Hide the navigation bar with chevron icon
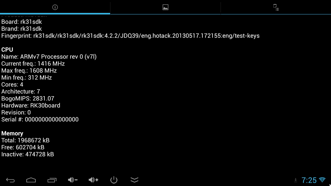This screenshot has height=186, width=331. (134, 180)
